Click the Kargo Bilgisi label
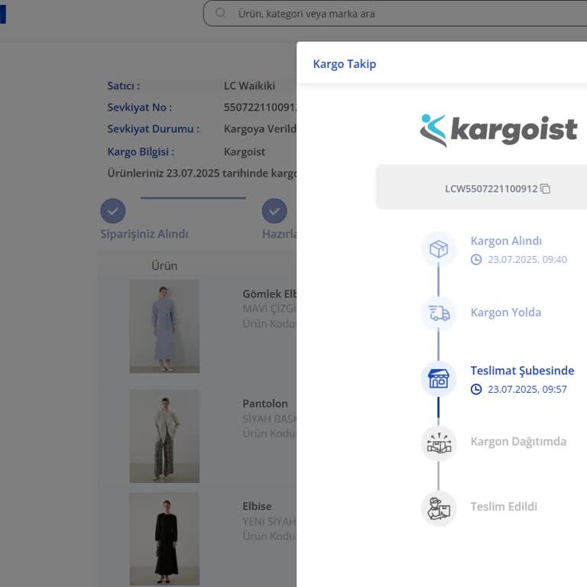The image size is (587, 587). tap(141, 152)
